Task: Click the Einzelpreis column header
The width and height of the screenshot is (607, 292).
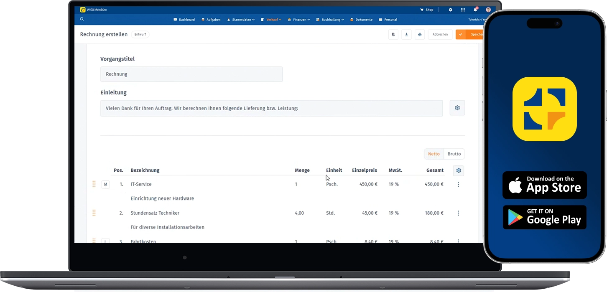Action: click(365, 170)
